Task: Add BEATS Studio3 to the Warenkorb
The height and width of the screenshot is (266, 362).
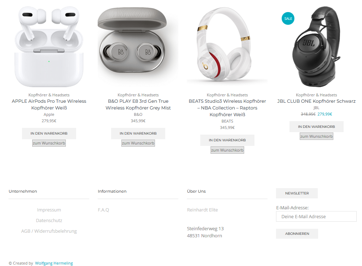Action: pos(227,140)
